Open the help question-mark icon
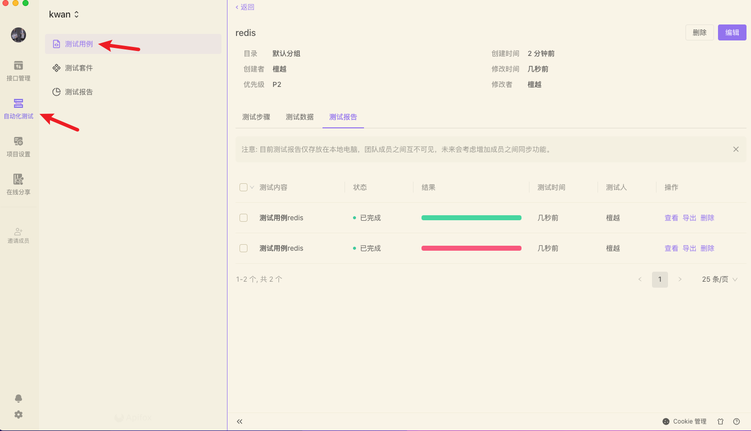This screenshot has width=751, height=431. click(736, 422)
